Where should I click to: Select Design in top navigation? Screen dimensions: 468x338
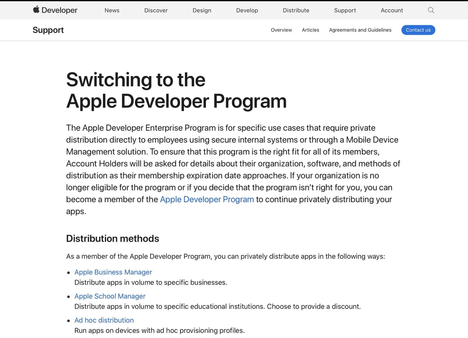pyautogui.click(x=202, y=11)
